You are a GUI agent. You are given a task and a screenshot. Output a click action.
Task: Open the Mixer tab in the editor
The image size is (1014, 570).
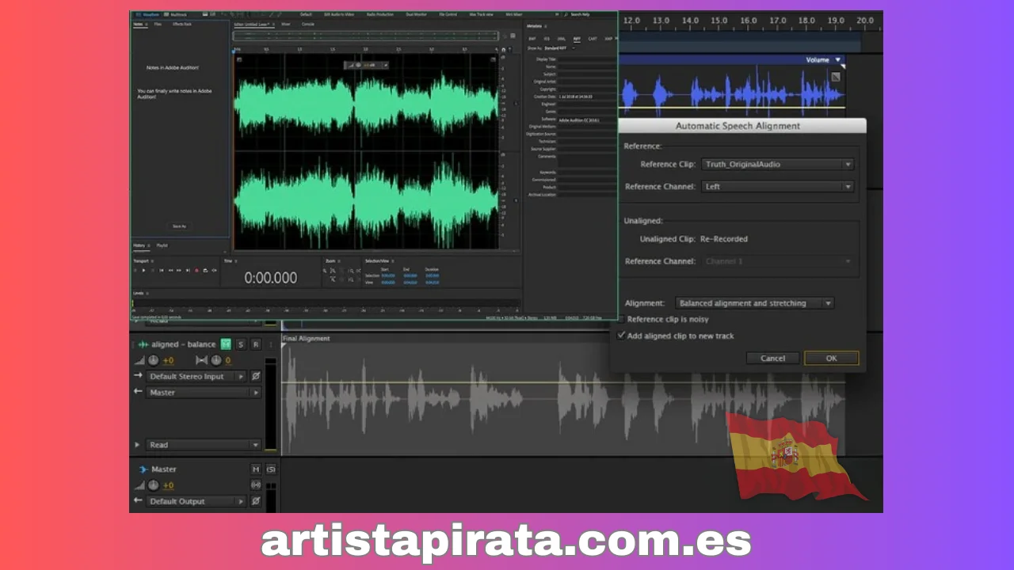[x=285, y=25]
